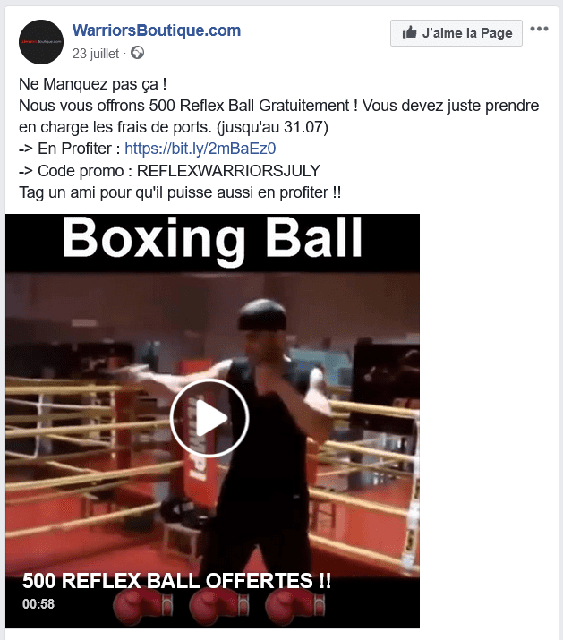The width and height of the screenshot is (563, 640).
Task: Follow the bit.ly/2mBaEz0 link
Action: 200,149
